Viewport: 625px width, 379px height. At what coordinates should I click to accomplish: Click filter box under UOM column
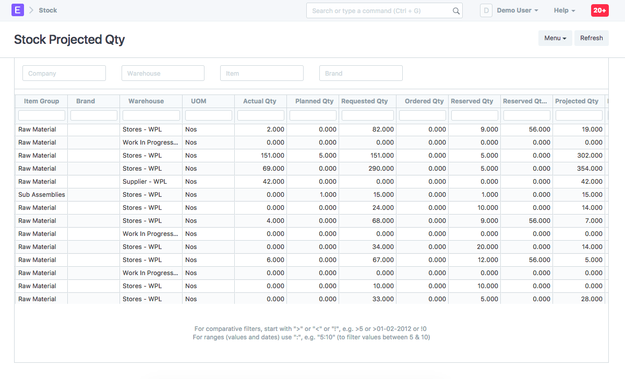(x=209, y=115)
